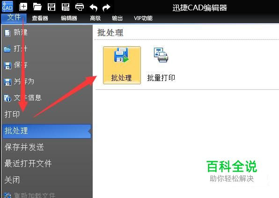Open the VIP功能 tab

point(143,18)
